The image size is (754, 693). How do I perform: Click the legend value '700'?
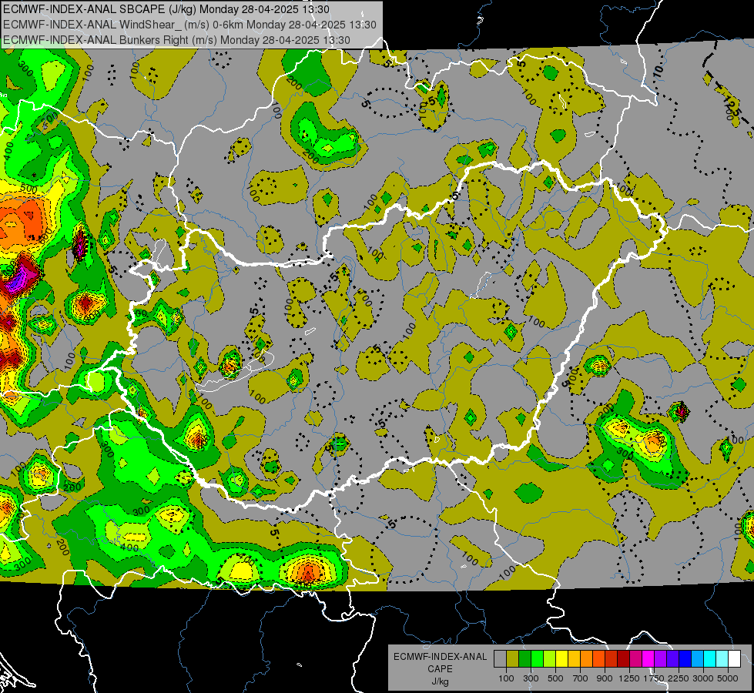[580, 678]
